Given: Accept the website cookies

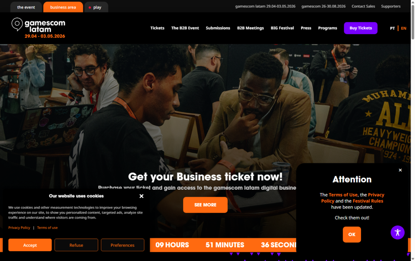Looking at the screenshot, I should tap(30, 245).
